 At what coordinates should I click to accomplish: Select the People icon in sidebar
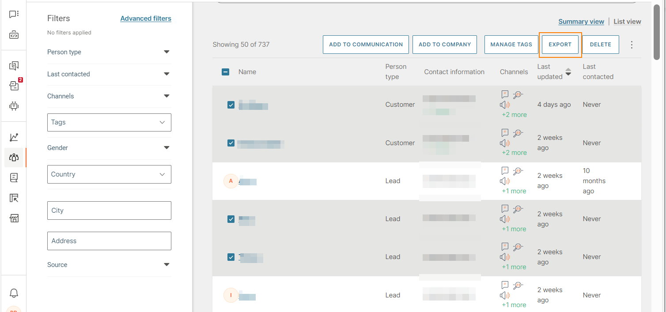click(x=14, y=157)
